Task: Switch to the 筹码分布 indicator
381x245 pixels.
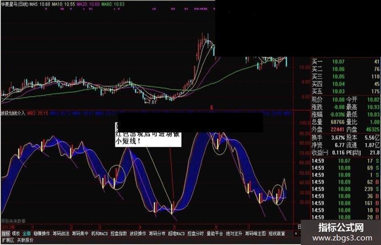Action: (157, 234)
